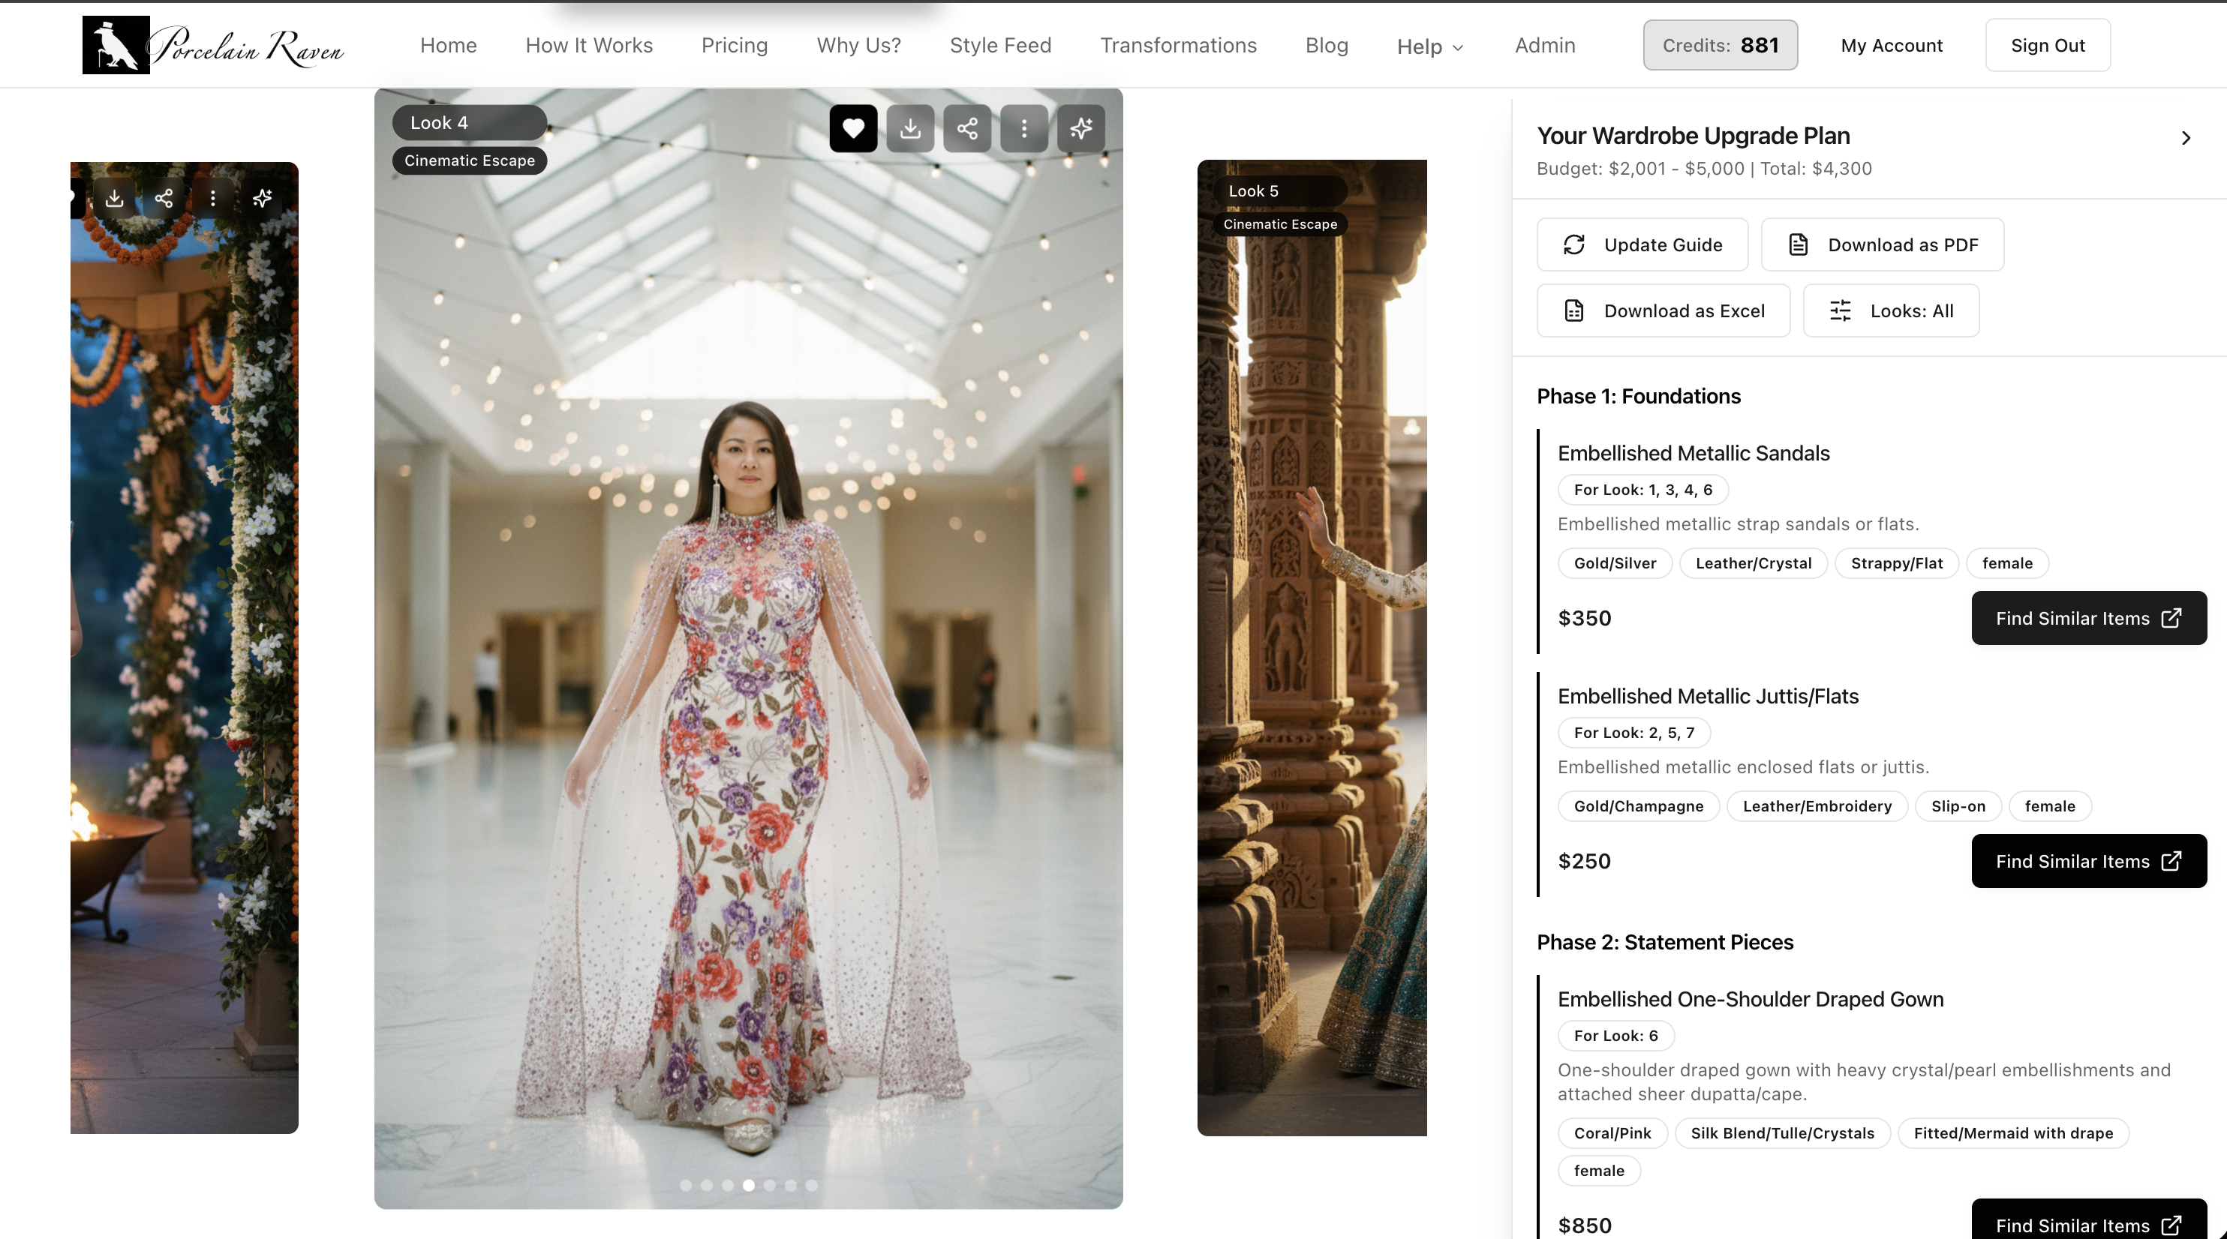
Task: Open My Account
Action: point(1892,45)
